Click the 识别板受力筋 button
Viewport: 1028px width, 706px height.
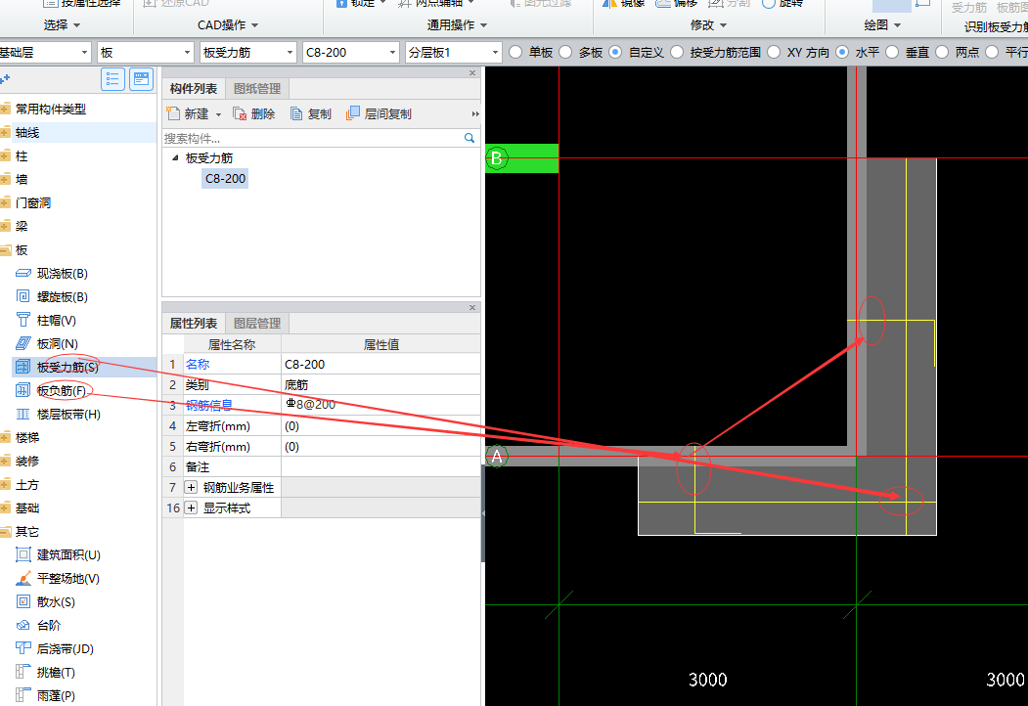[x=995, y=26]
